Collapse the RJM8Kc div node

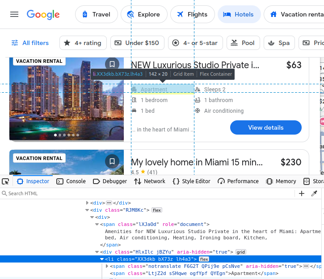87,210
